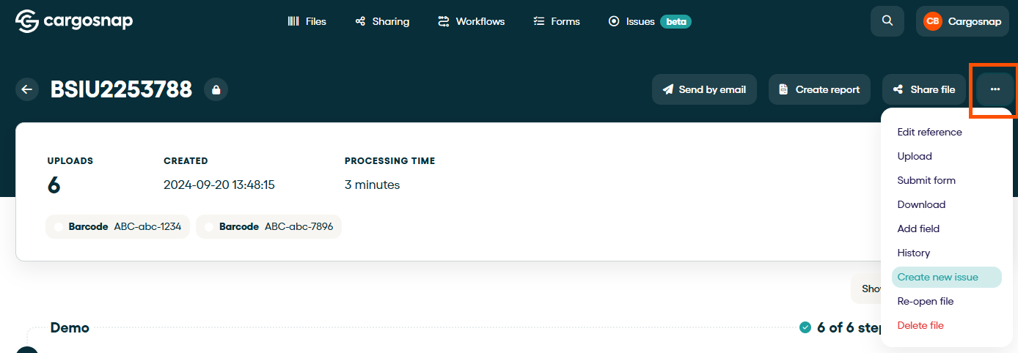Click the Barcode ABC-abc-1234 tag

click(118, 227)
